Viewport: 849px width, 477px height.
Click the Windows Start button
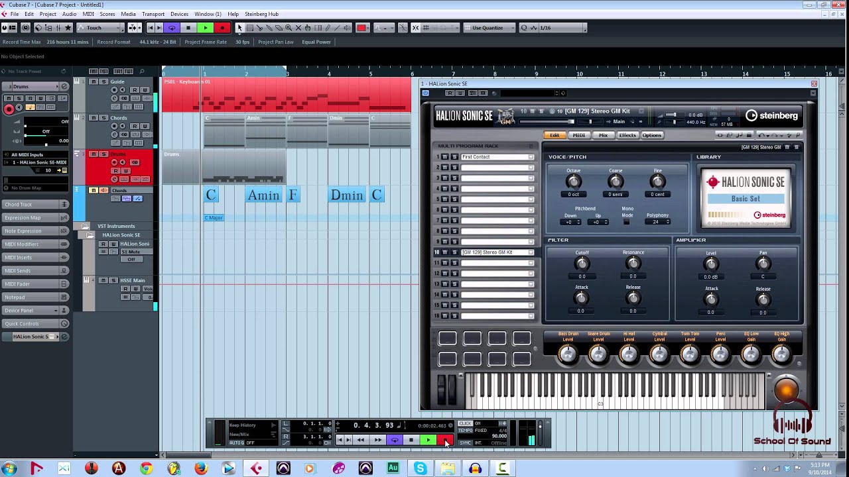pyautogui.click(x=9, y=468)
